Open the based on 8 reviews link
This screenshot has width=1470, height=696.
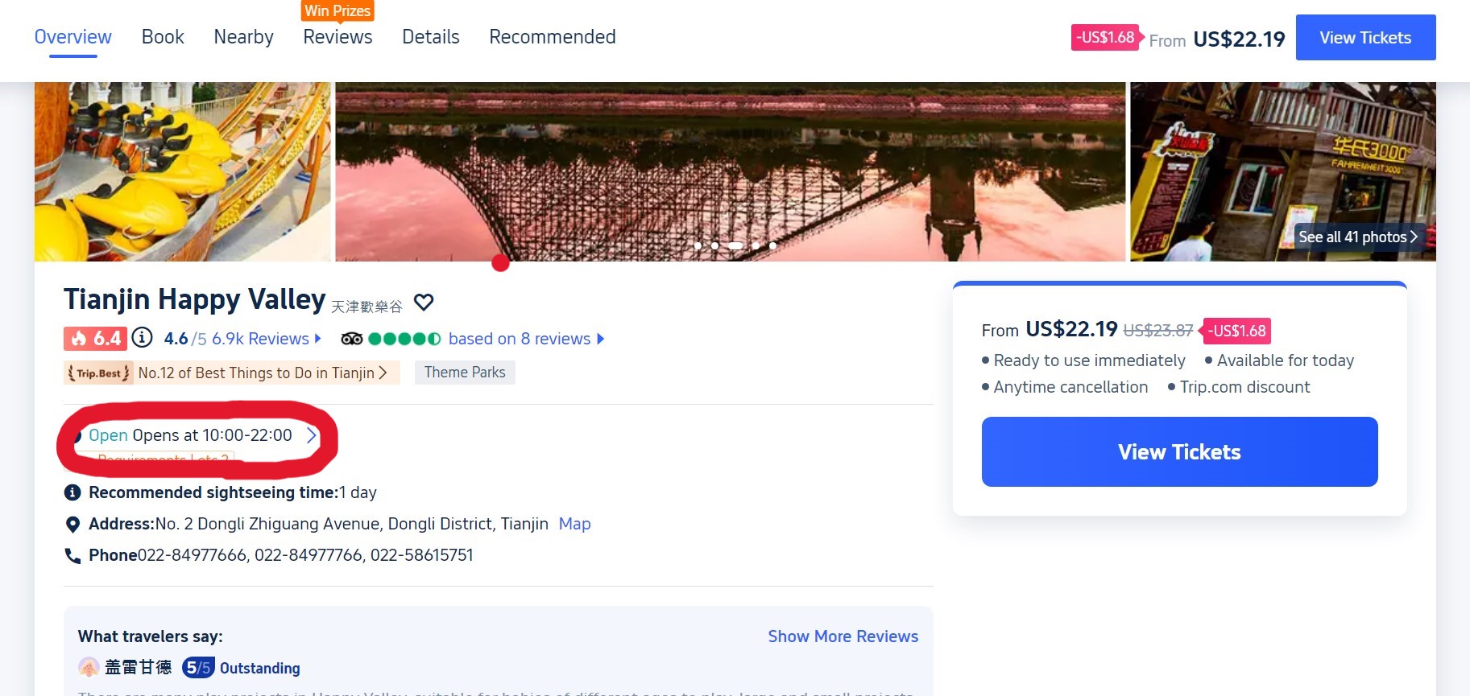pos(520,339)
